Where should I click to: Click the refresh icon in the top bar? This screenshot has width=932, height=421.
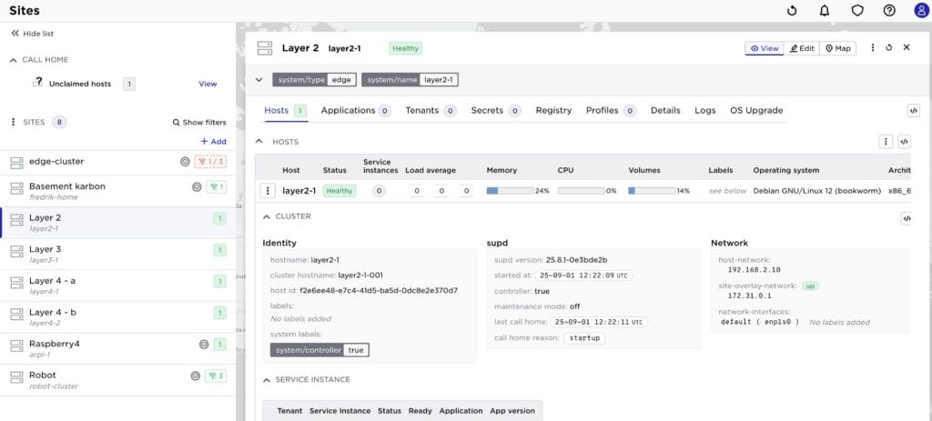click(792, 11)
